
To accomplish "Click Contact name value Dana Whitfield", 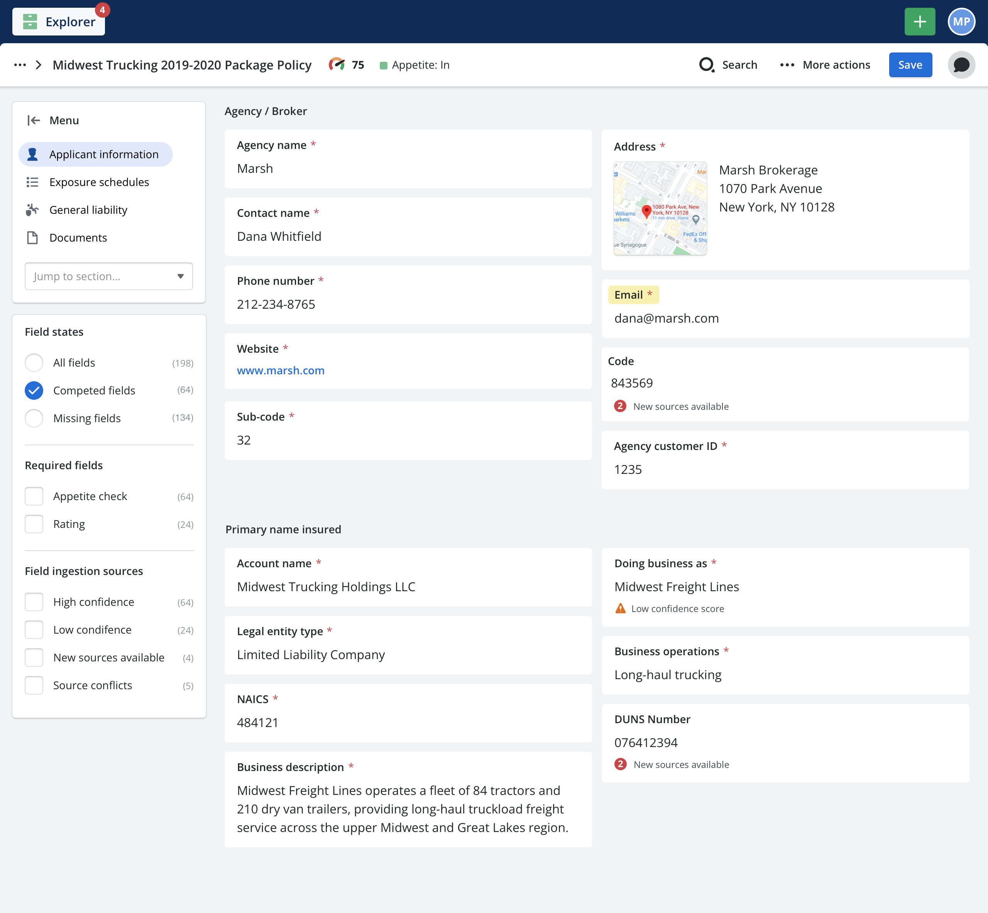I will click(279, 236).
